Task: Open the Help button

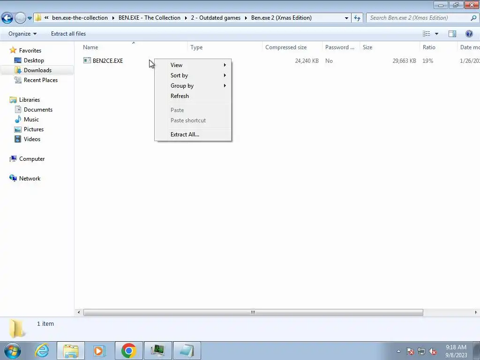Action: point(469,34)
